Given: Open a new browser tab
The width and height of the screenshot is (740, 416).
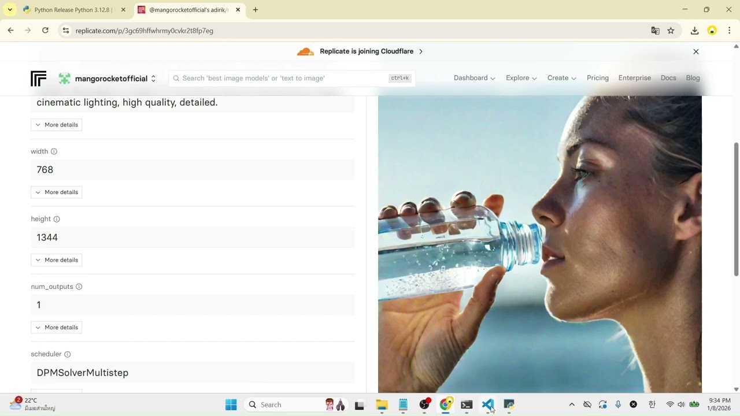Looking at the screenshot, I should [x=256, y=10].
